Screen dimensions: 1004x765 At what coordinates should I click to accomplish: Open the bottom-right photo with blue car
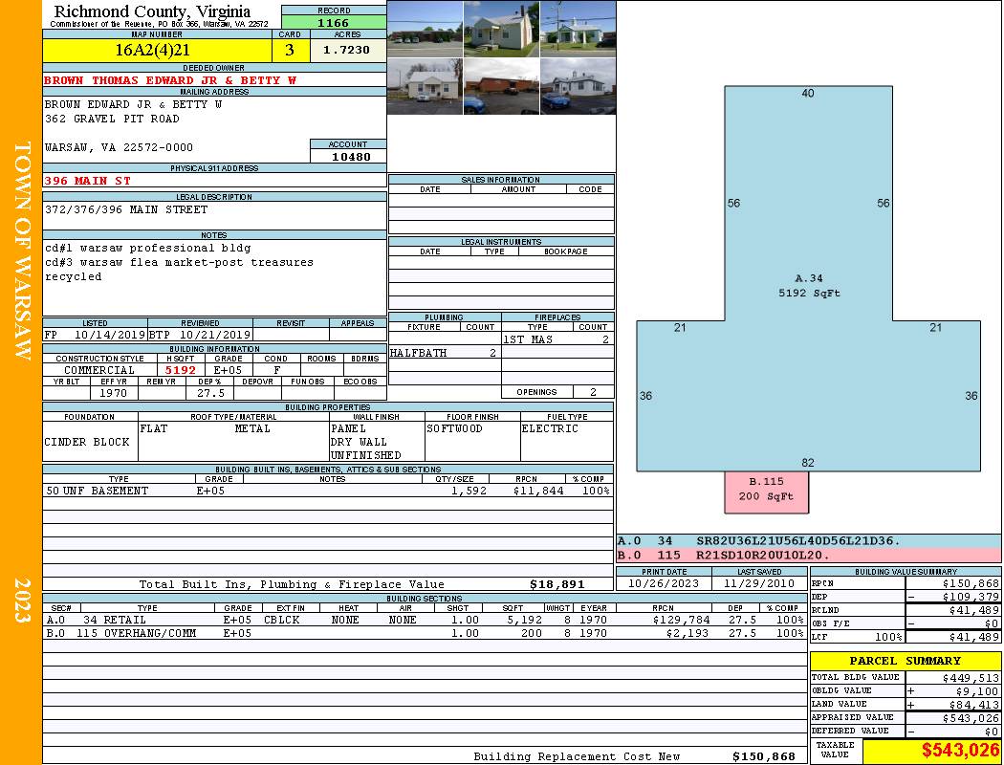coord(578,86)
